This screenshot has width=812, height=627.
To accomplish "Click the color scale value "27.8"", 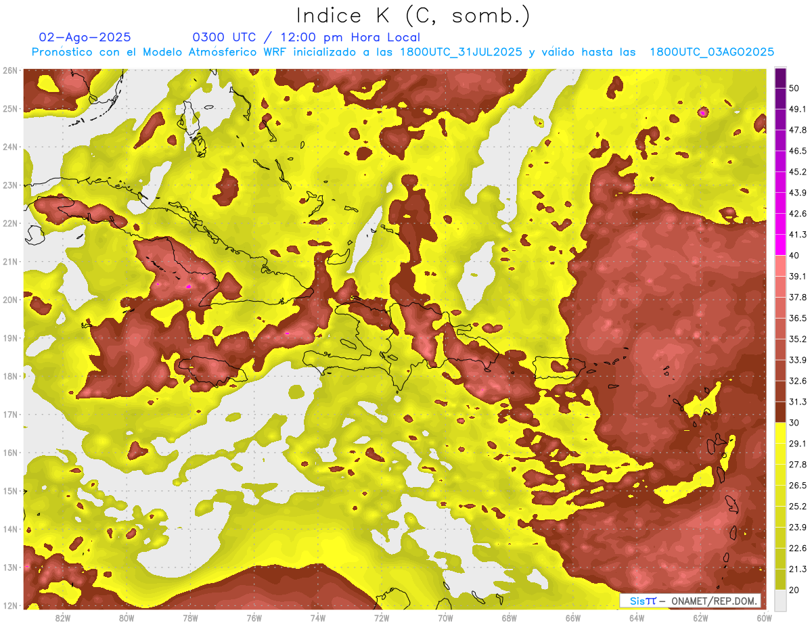I will click(x=798, y=465).
